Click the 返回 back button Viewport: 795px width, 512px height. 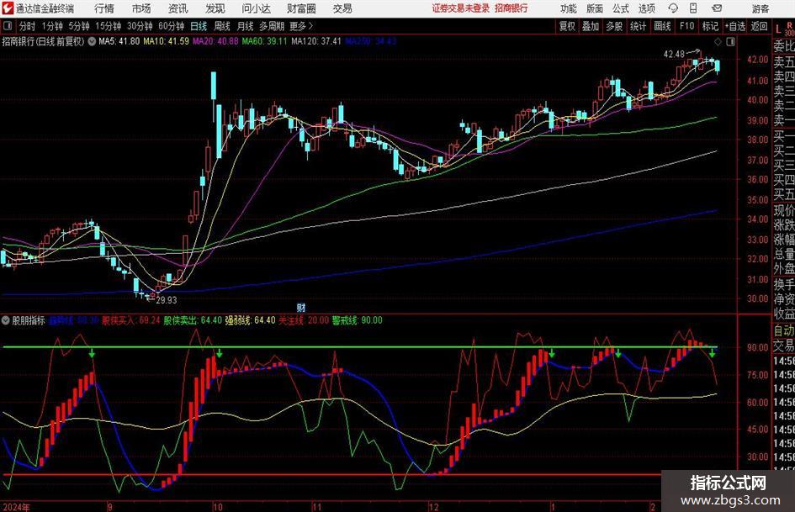[x=759, y=26]
